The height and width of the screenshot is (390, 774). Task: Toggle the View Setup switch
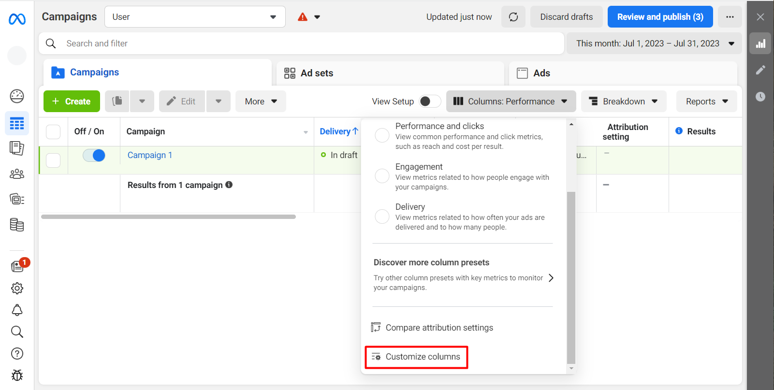click(430, 101)
